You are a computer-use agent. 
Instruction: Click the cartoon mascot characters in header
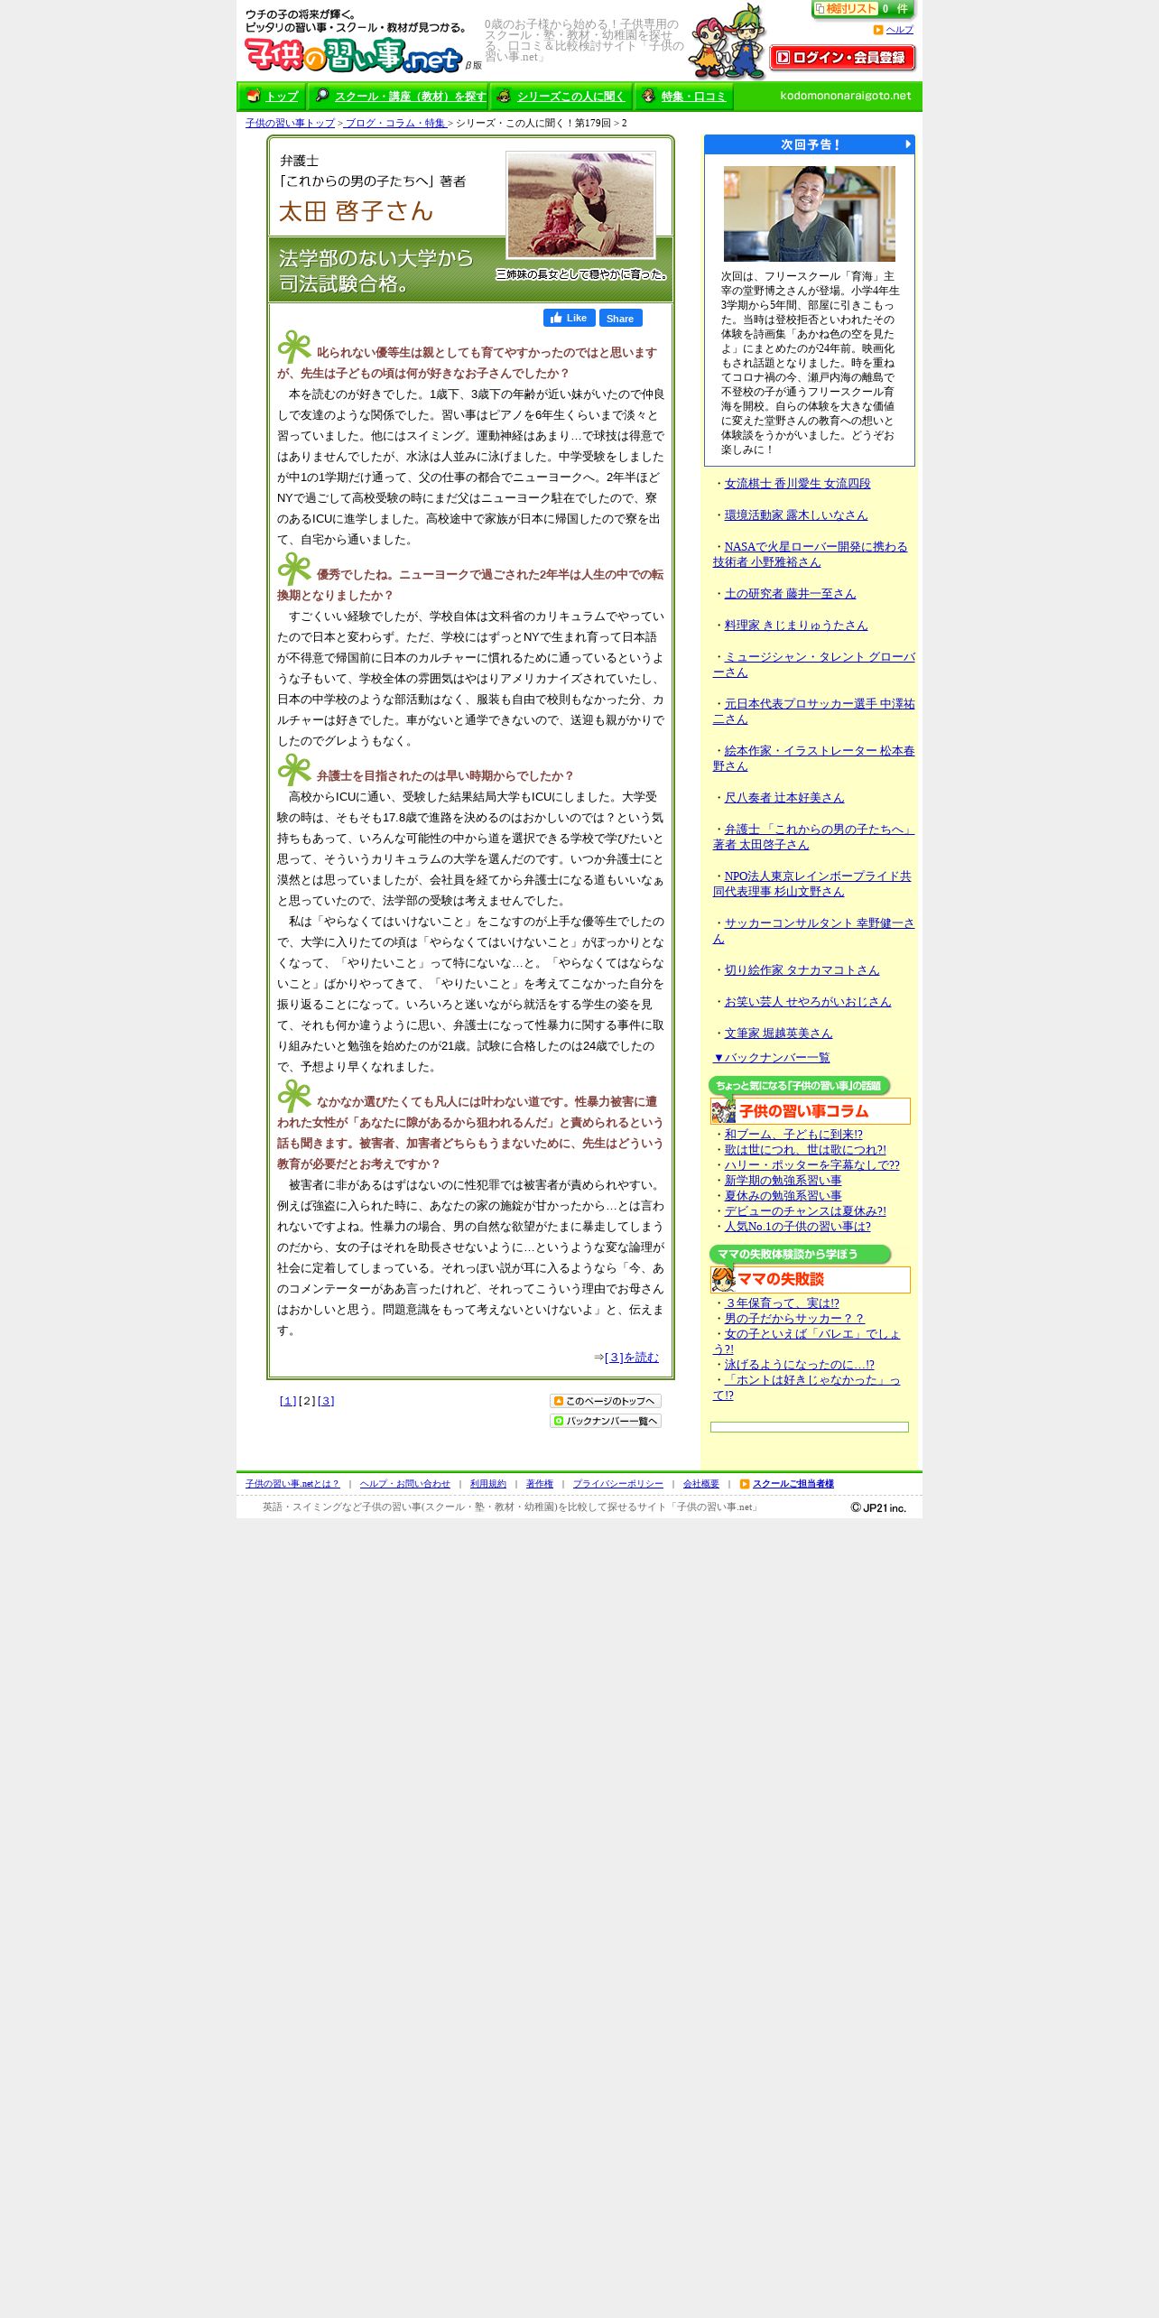[727, 42]
